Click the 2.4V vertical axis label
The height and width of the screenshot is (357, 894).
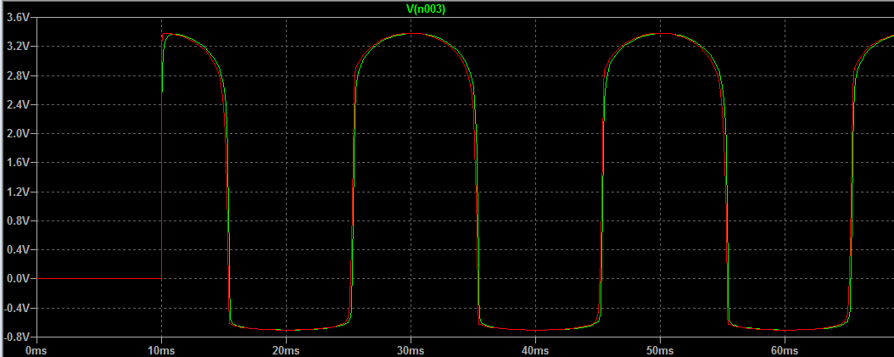click(17, 105)
